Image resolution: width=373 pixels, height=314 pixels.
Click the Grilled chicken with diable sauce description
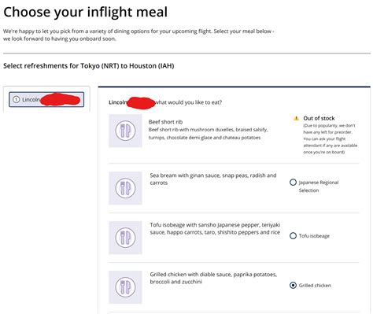[213, 278]
